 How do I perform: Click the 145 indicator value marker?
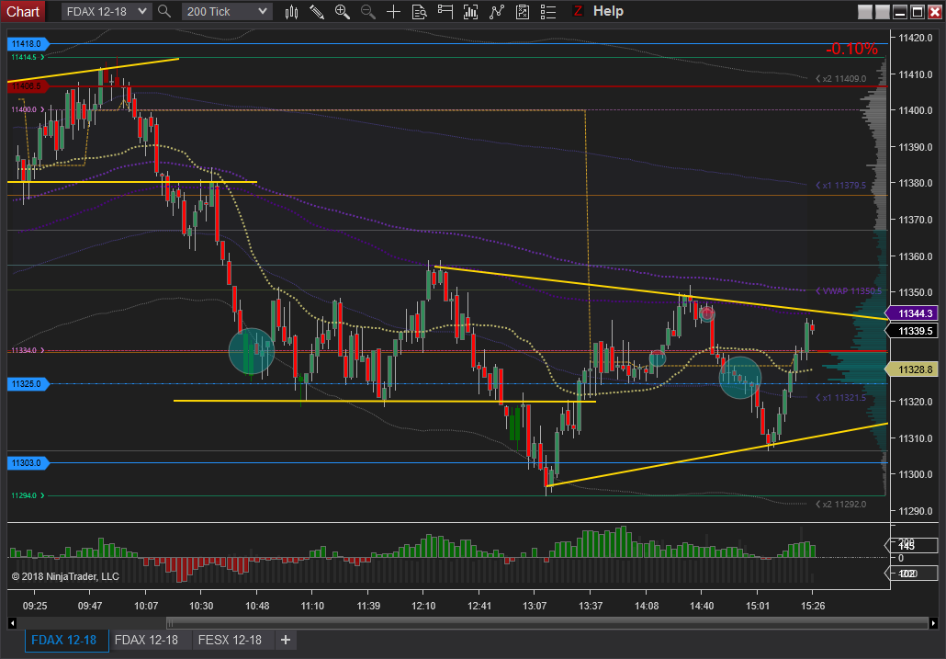point(911,546)
